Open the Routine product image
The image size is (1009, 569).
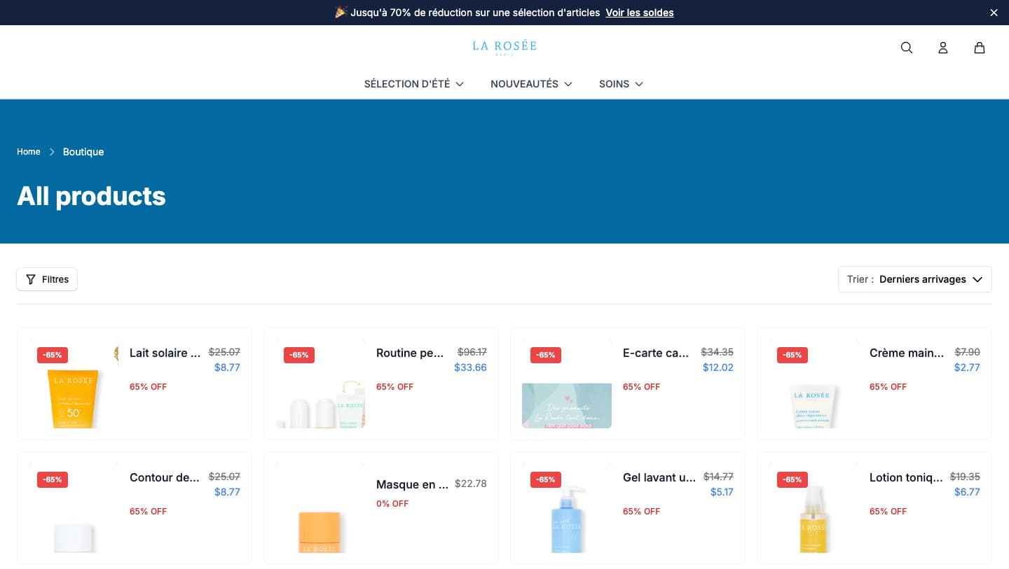pos(320,384)
